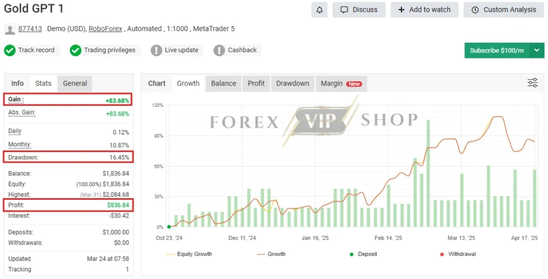Click the Deposits value $1,000.00
Image resolution: width=548 pixels, height=279 pixels.
(116, 232)
